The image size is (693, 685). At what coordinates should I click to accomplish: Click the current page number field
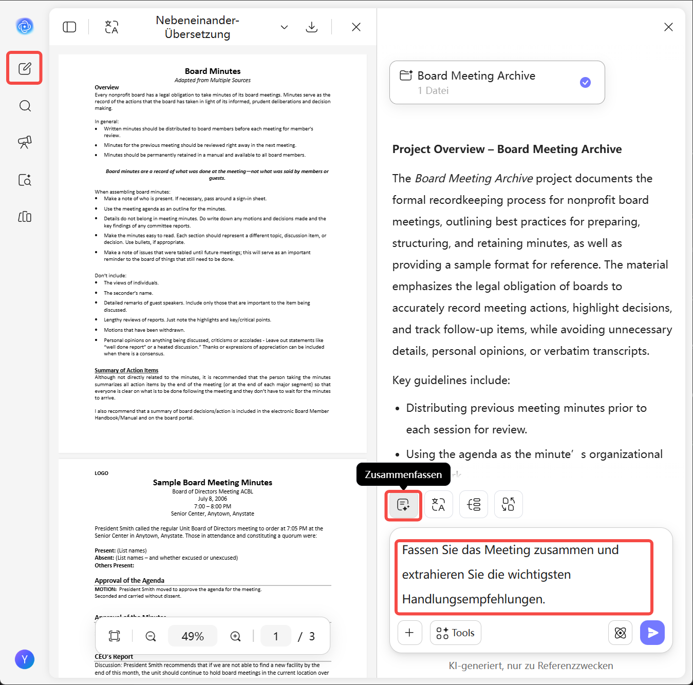(276, 636)
